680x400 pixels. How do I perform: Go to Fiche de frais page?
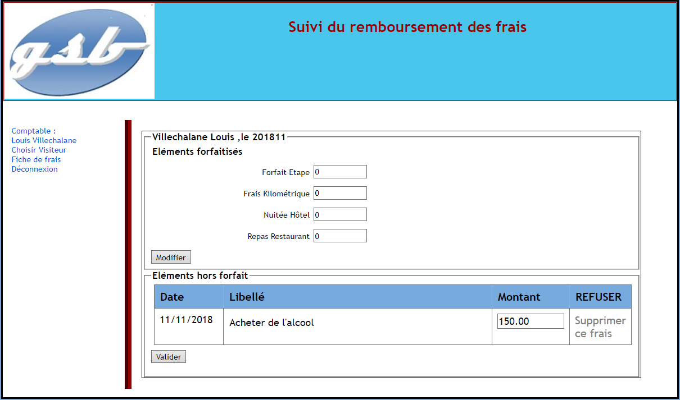pyautogui.click(x=36, y=159)
